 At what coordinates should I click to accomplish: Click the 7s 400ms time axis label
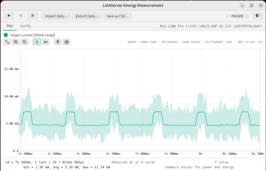click(x=25, y=154)
